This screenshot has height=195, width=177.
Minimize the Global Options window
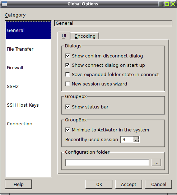pos(161,4)
